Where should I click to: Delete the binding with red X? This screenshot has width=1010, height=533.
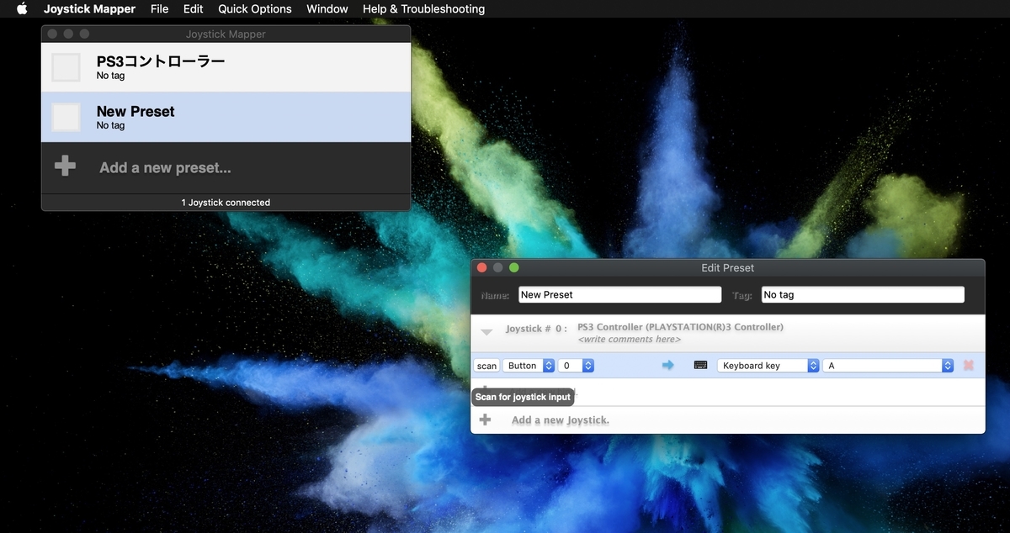[x=969, y=366]
